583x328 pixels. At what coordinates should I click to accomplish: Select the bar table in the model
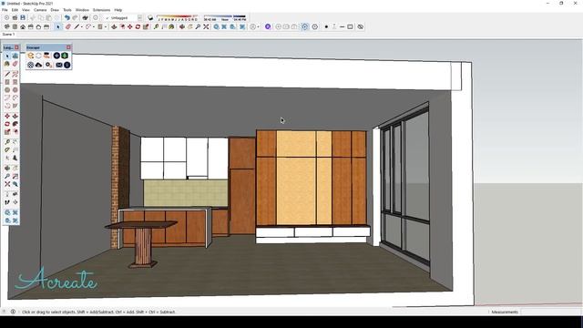click(x=142, y=243)
